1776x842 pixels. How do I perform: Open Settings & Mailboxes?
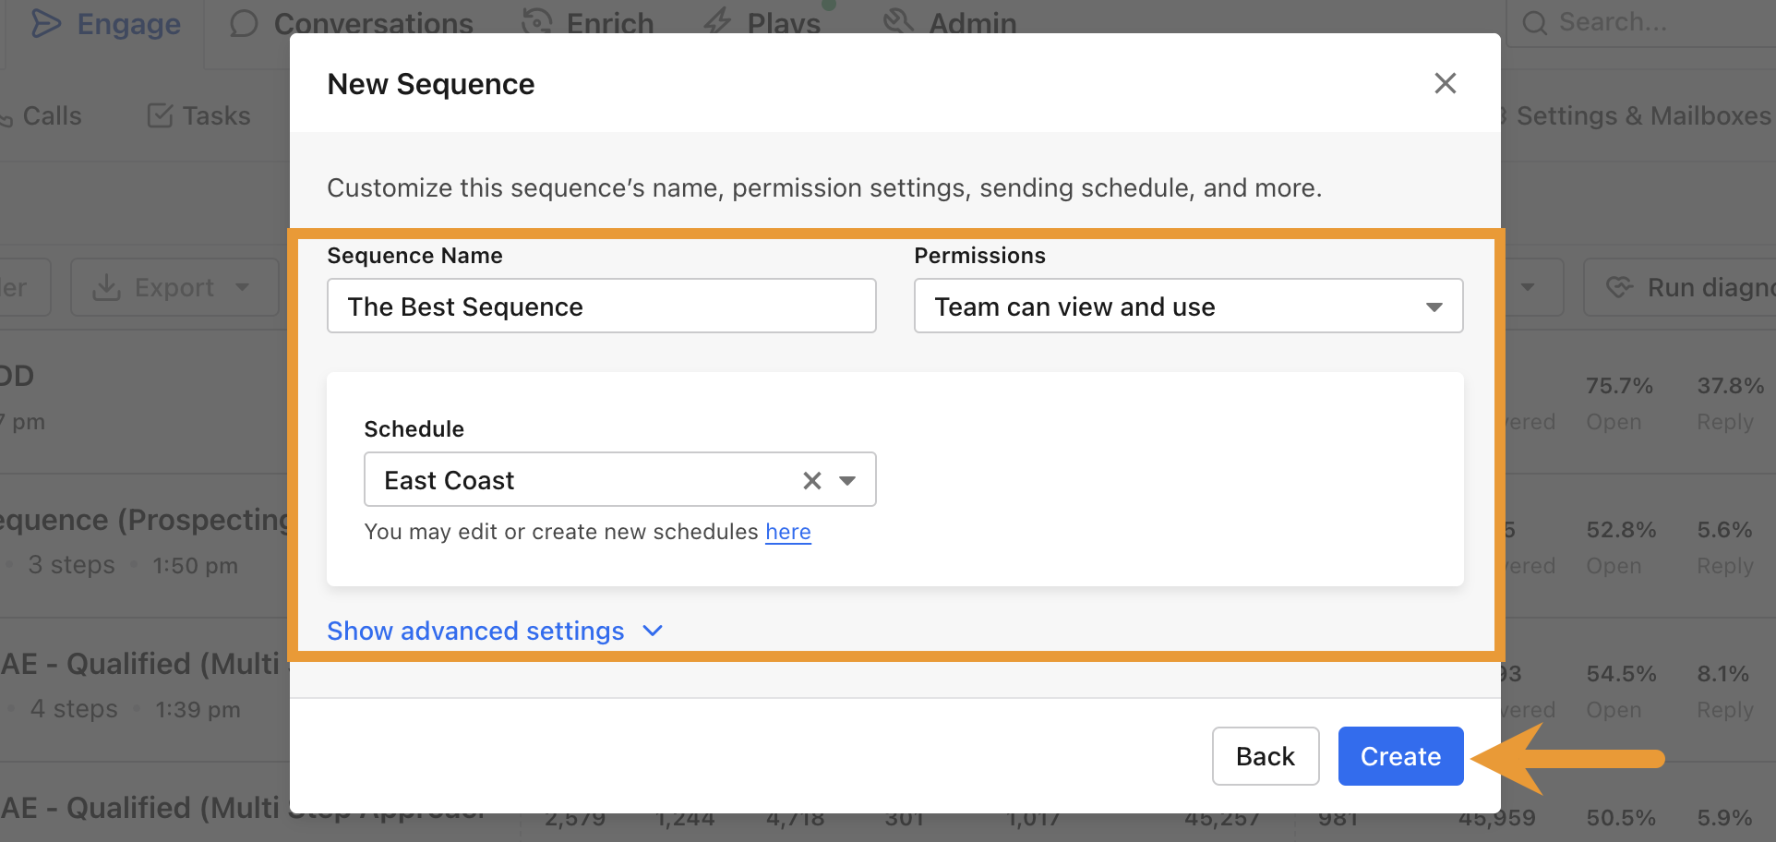point(1634,116)
